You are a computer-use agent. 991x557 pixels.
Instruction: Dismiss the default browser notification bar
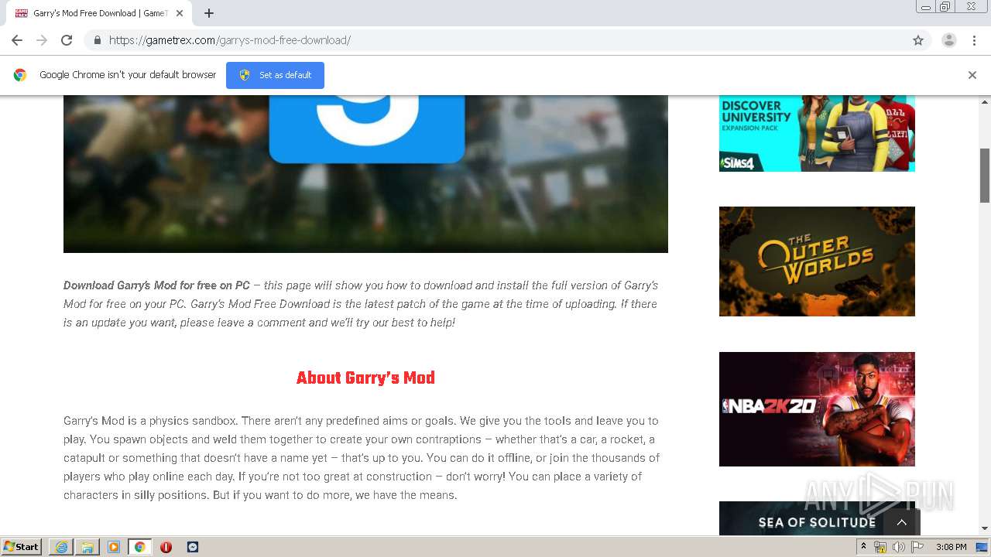pos(972,75)
